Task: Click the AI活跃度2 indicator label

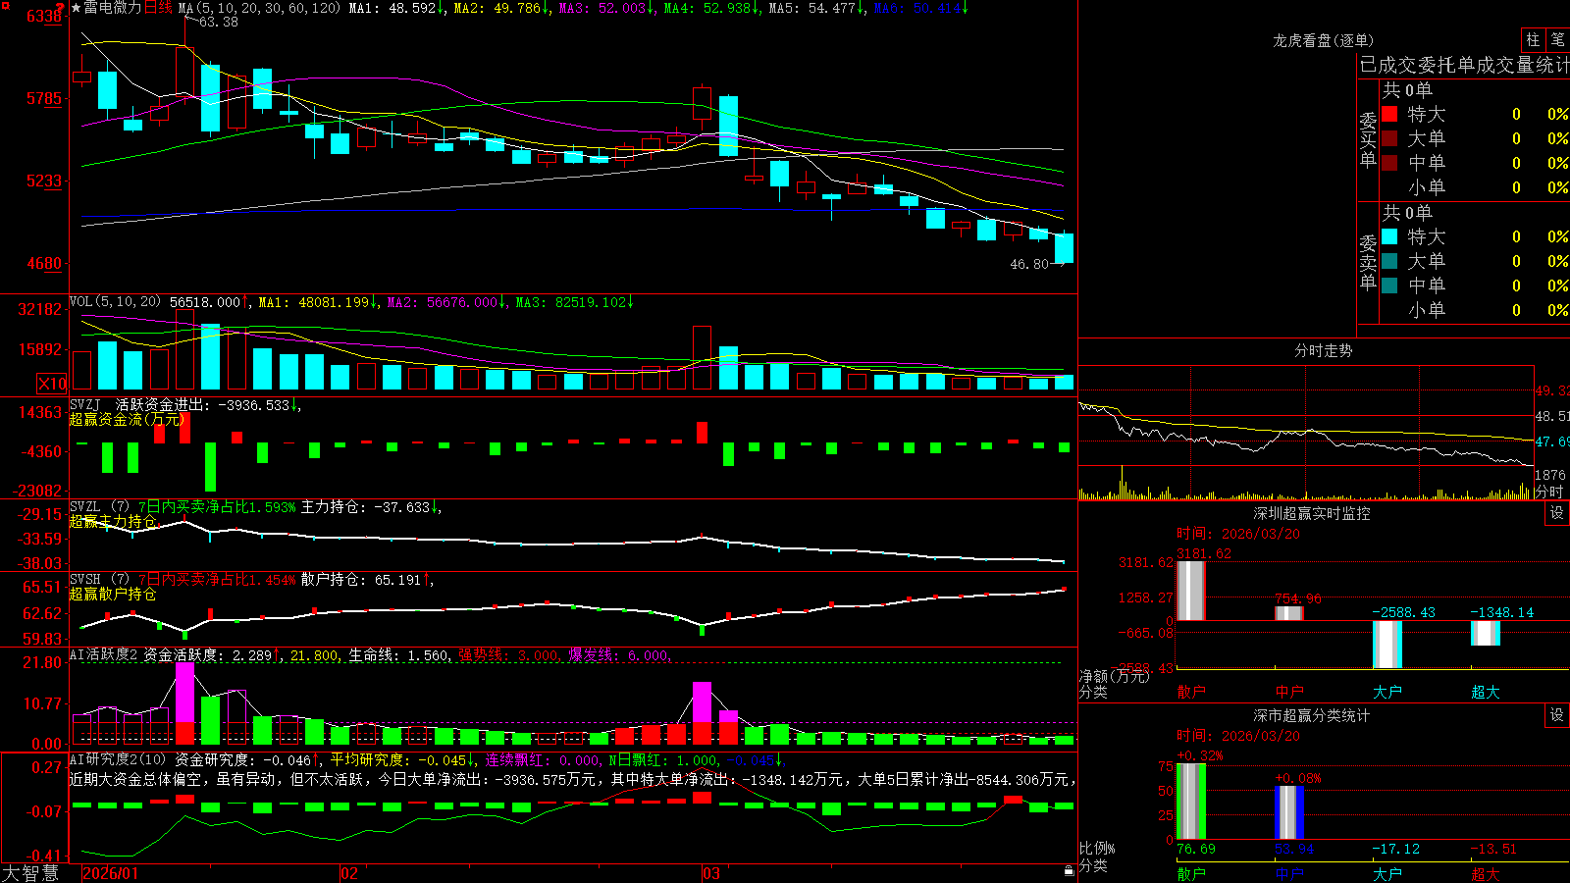Action: [104, 654]
